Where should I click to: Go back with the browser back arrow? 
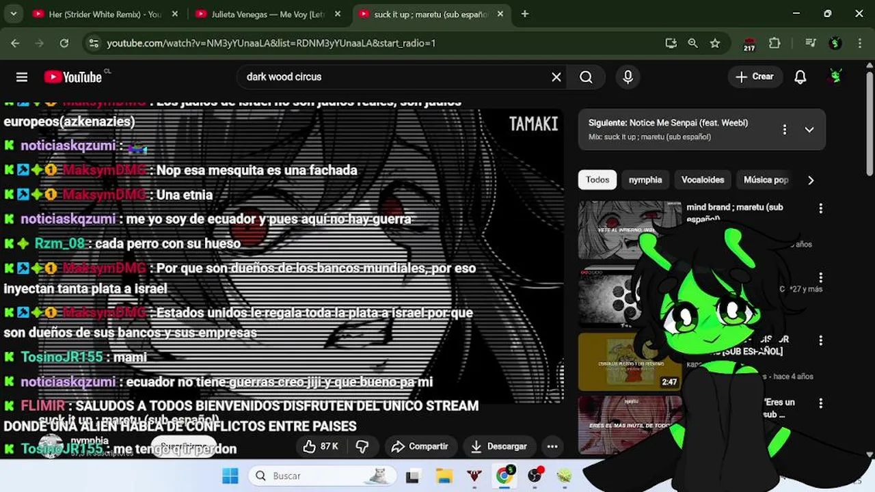tap(15, 43)
